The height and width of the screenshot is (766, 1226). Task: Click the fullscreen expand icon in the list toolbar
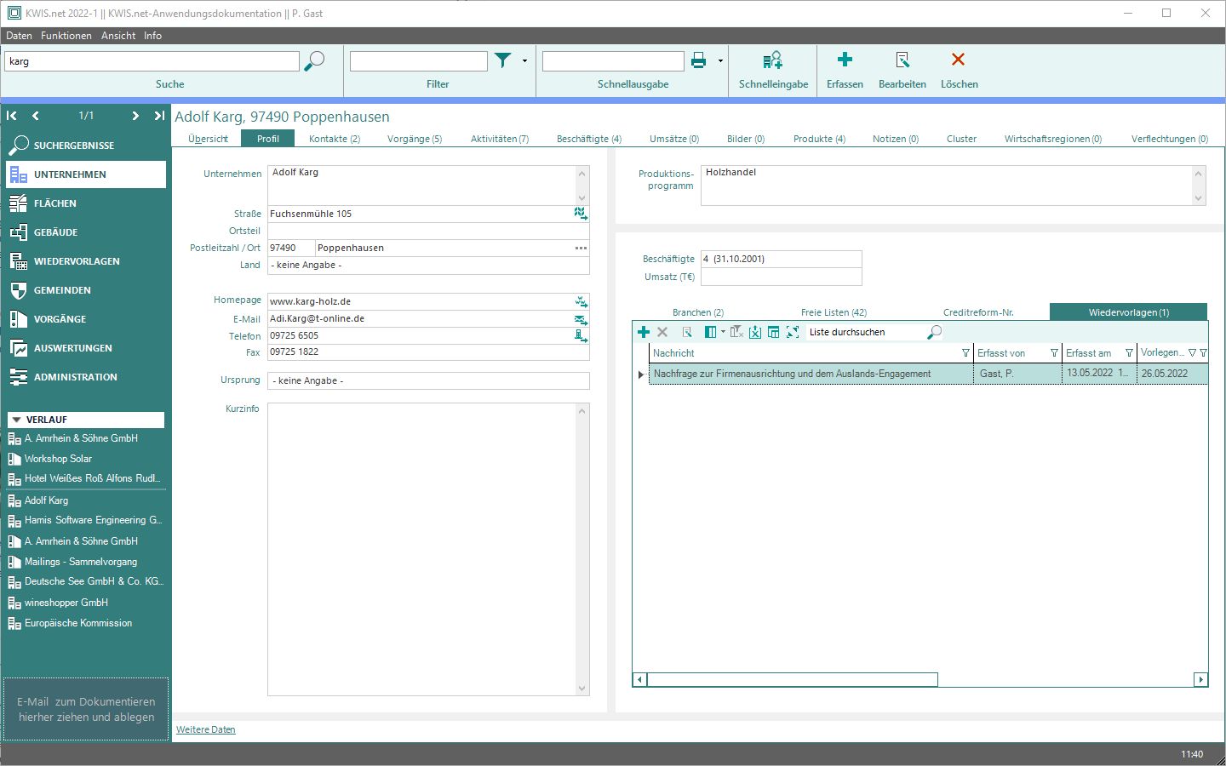click(793, 332)
